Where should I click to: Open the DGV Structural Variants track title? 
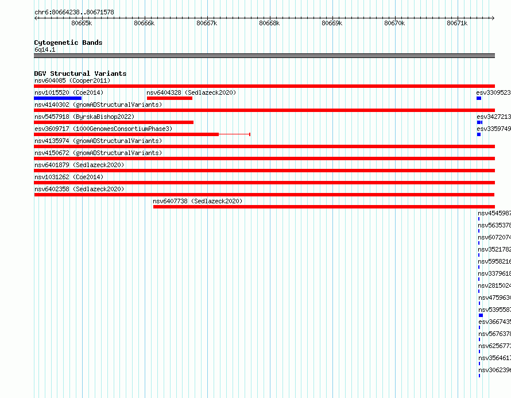(x=80, y=74)
